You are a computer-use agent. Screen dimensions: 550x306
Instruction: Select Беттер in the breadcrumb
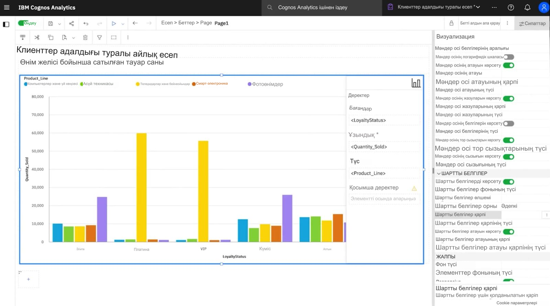click(x=186, y=23)
